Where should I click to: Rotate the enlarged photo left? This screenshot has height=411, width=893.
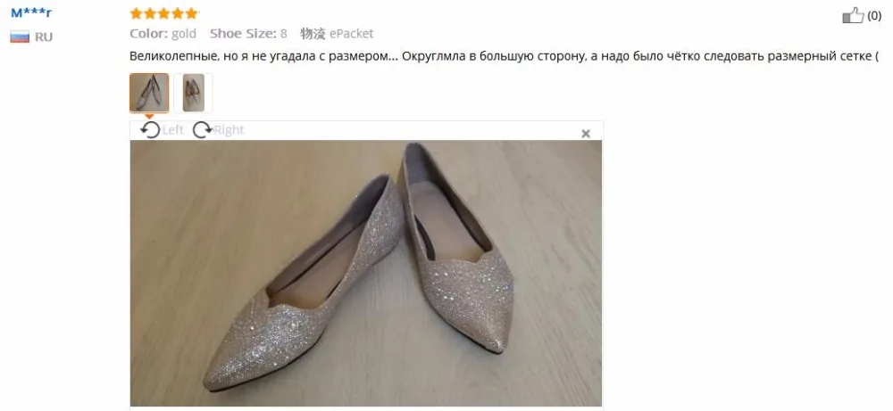pyautogui.click(x=150, y=130)
